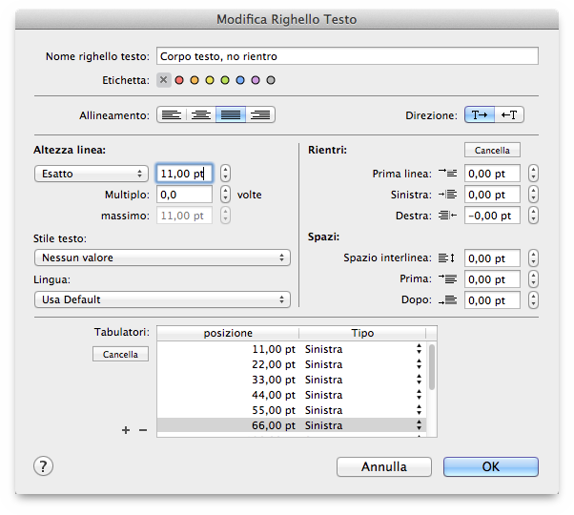574x515 pixels.
Task: Remove tab stop with minus
Action: tap(143, 430)
